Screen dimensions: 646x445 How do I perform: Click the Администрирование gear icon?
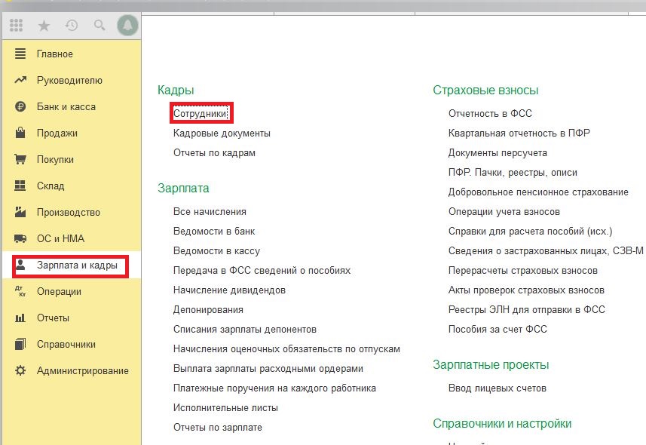tap(20, 370)
